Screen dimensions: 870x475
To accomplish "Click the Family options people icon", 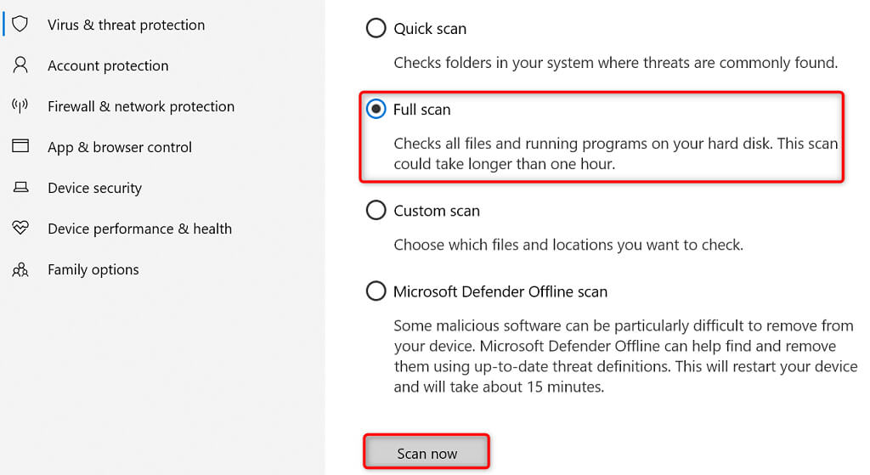I will pos(20,269).
